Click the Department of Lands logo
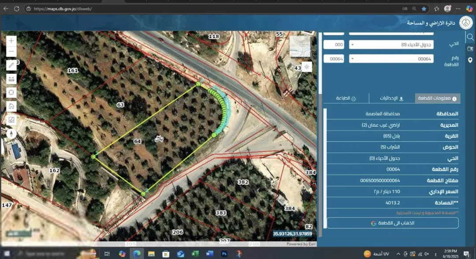Viewport: 476px width, 259px height. tap(466, 23)
